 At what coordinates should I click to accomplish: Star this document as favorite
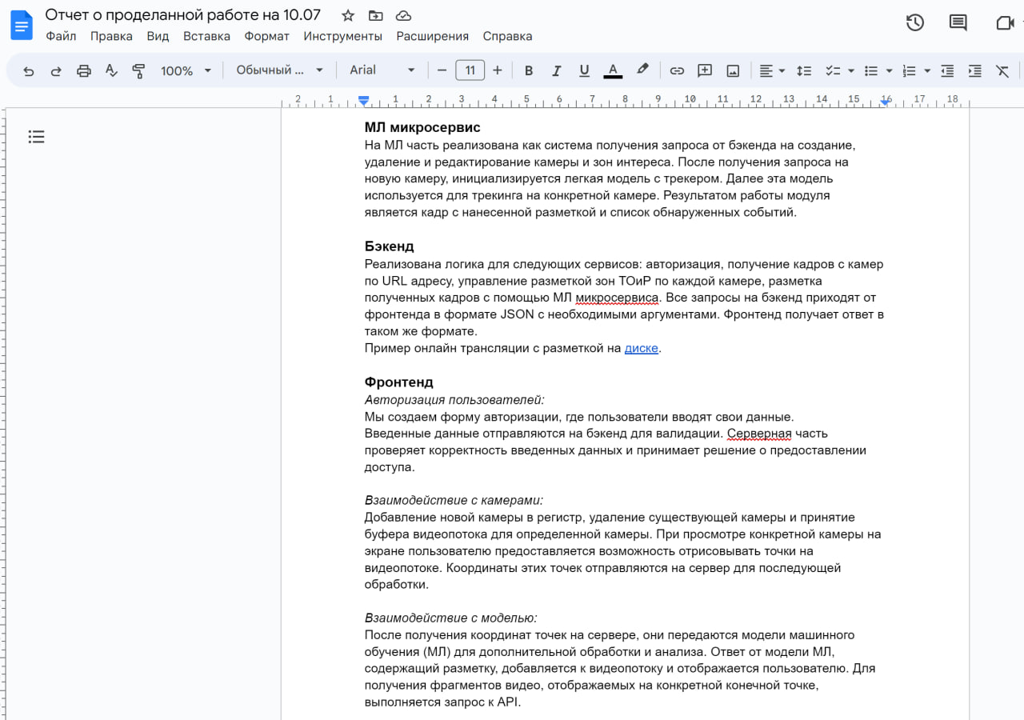pyautogui.click(x=348, y=15)
